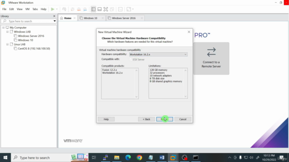Open the Tabs menu
This screenshot has width=289, height=162.
35,9
